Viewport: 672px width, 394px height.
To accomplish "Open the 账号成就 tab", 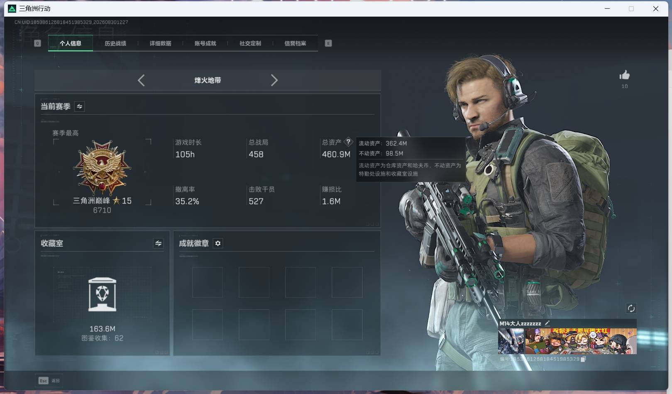I will (205, 43).
